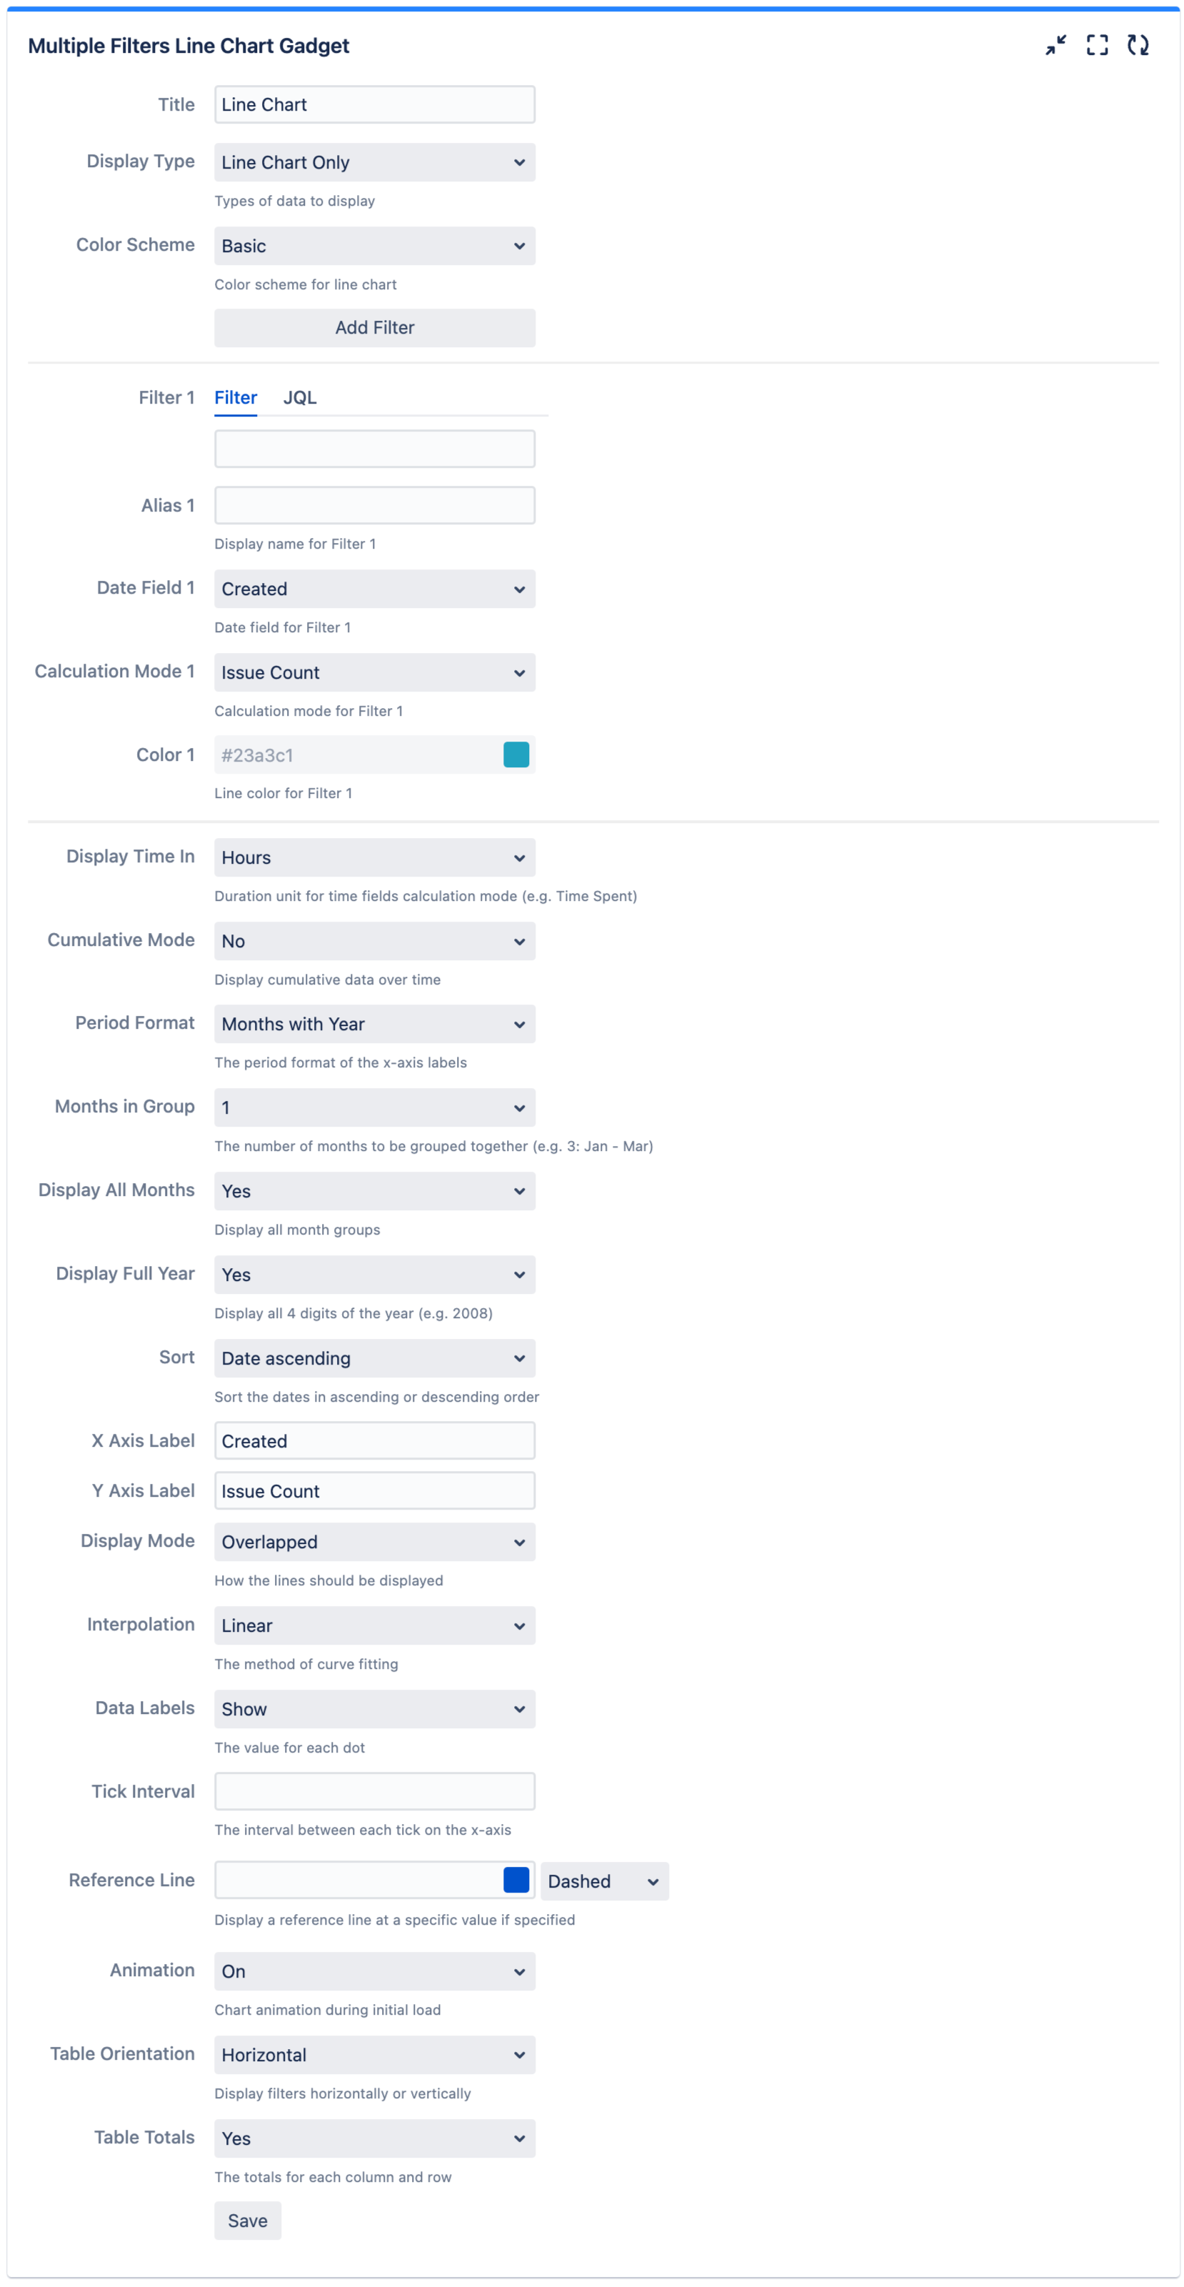This screenshot has height=2287, width=1184.
Task: Click the Tick Interval input field
Action: [x=373, y=1792]
